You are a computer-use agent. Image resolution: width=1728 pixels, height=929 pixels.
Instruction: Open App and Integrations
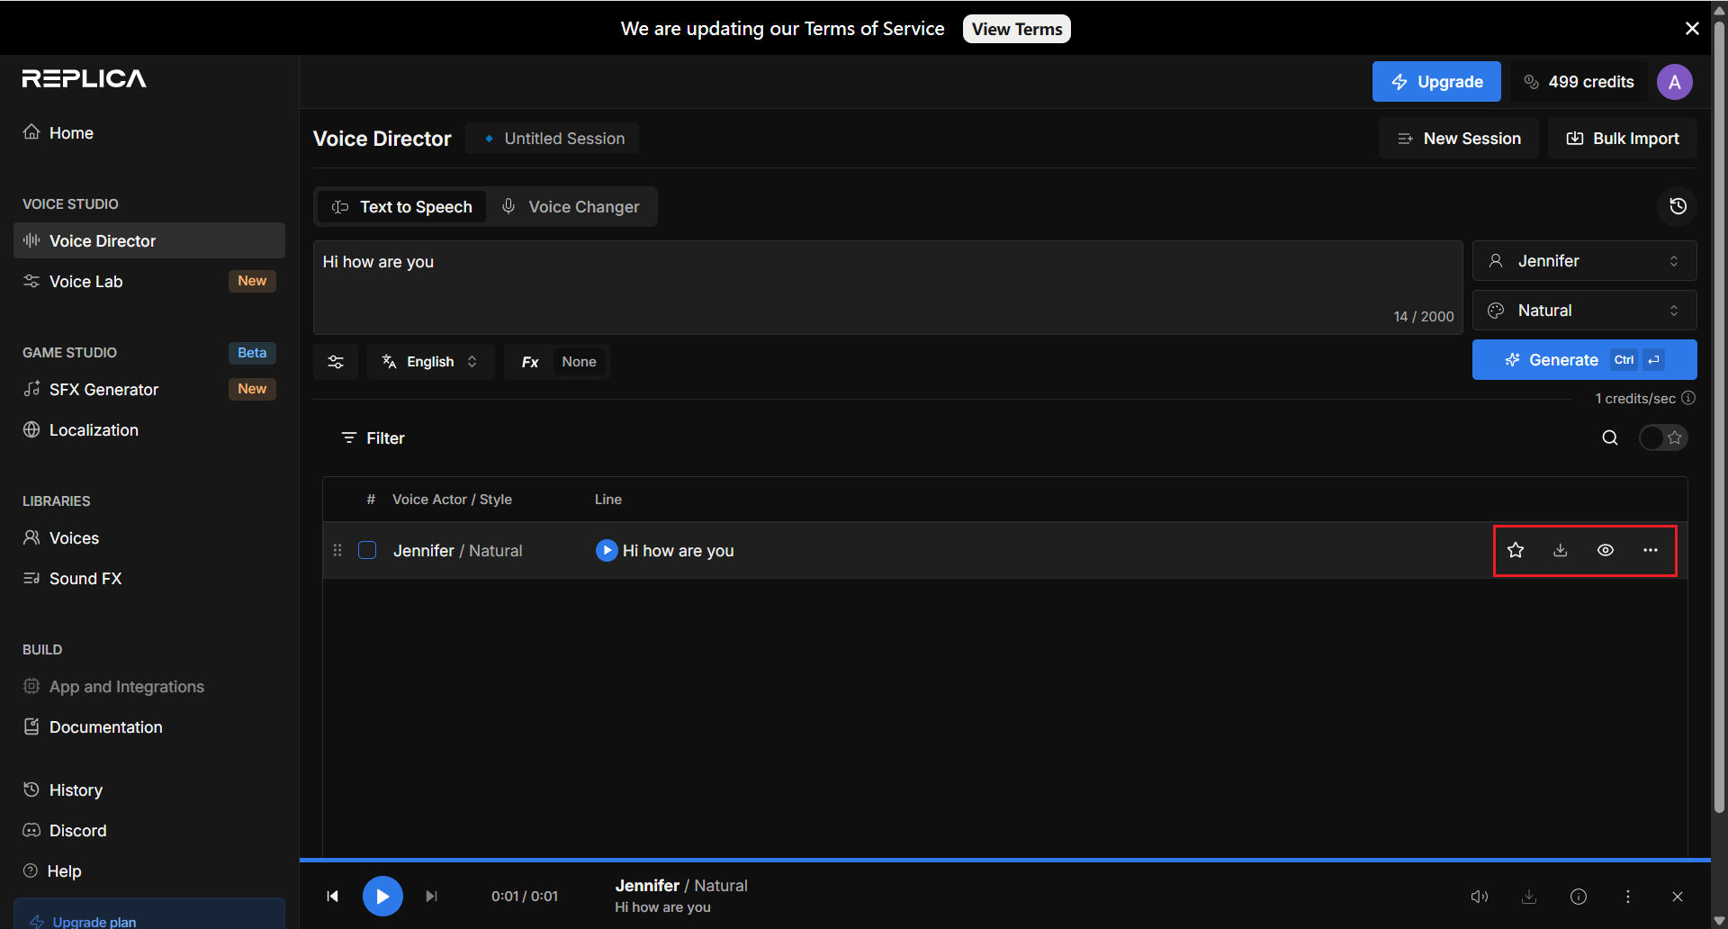[x=149, y=686]
